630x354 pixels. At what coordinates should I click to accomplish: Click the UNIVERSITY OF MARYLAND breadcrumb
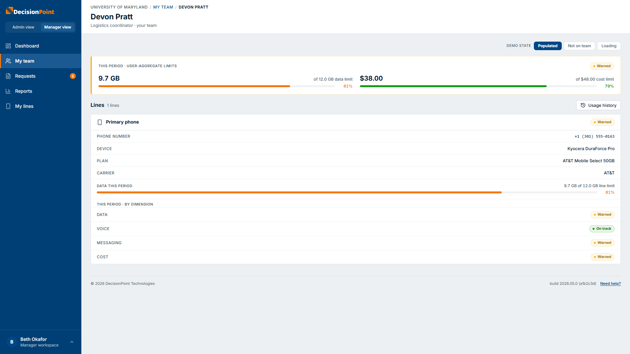pos(119,7)
